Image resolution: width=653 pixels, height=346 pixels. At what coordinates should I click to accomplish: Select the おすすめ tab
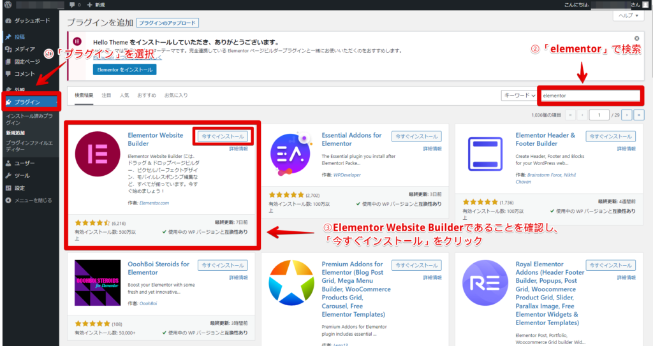147,96
